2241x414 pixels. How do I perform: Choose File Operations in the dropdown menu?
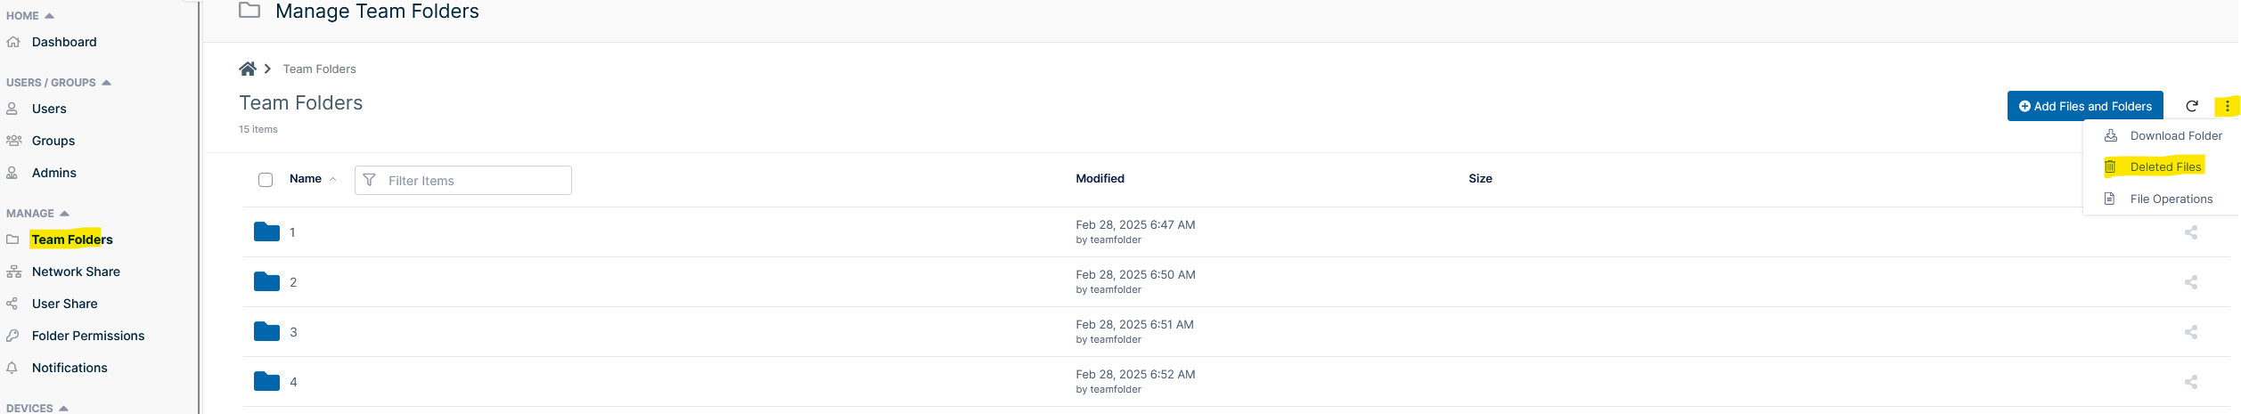(2171, 199)
